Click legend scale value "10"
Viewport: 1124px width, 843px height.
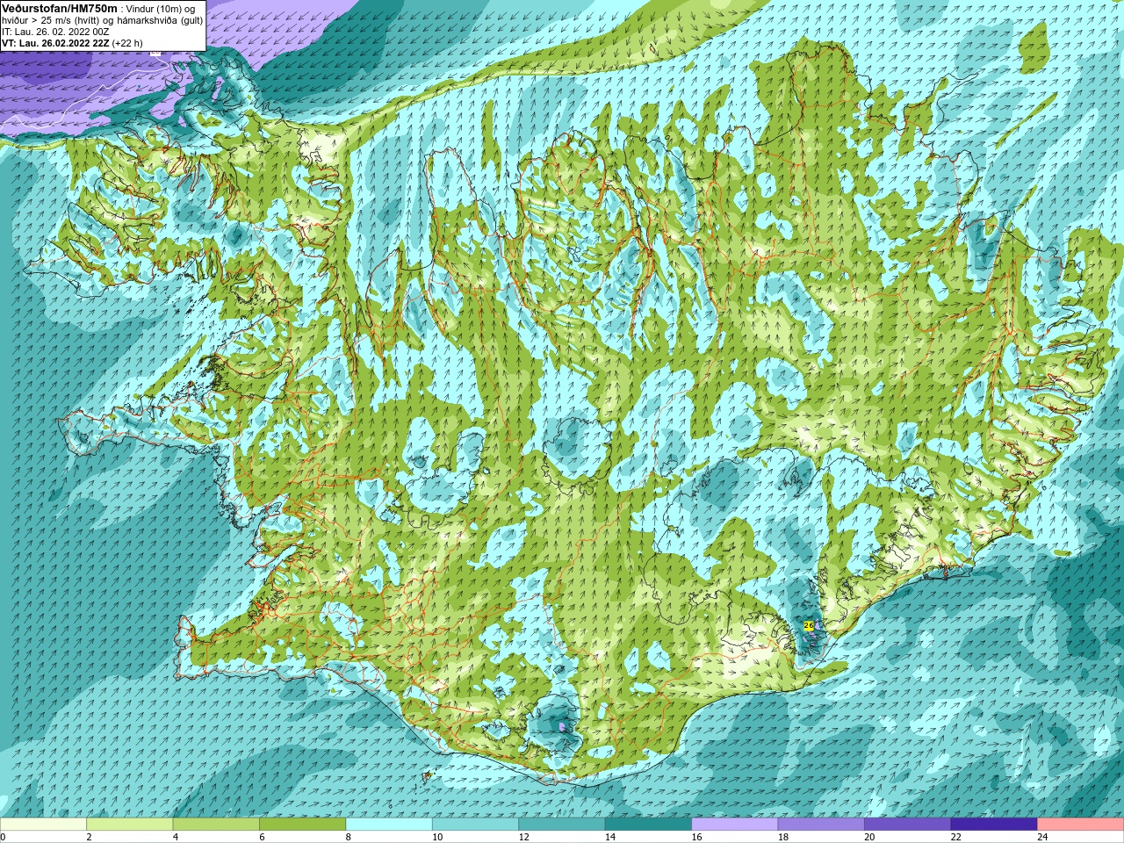click(x=437, y=838)
